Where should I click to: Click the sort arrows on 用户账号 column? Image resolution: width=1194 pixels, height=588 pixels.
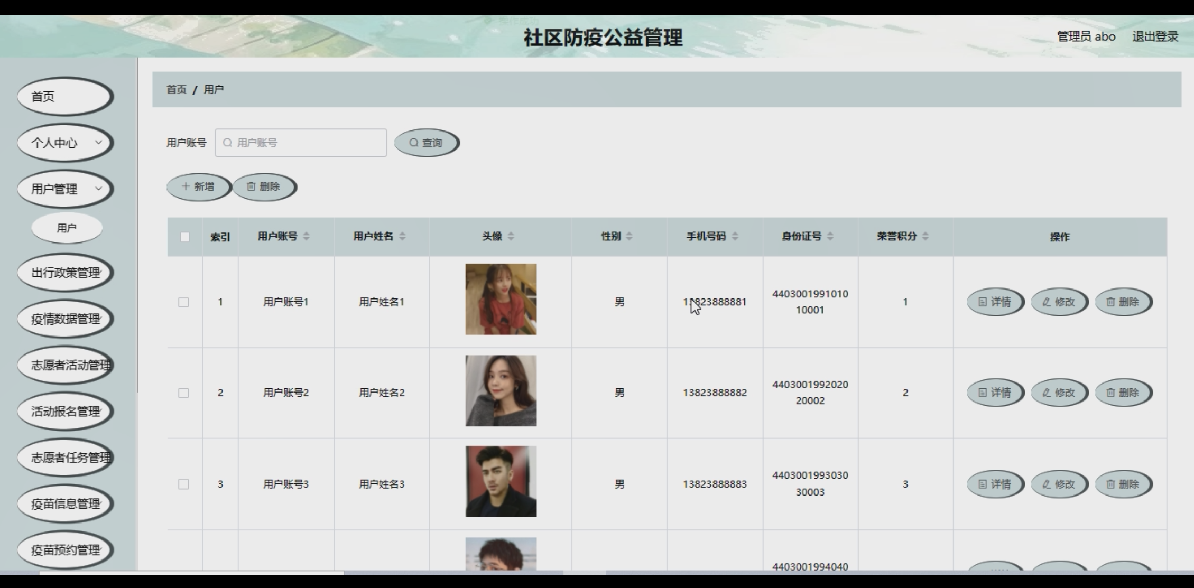[x=307, y=236]
